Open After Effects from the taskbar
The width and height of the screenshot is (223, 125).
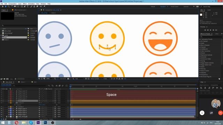coord(38,123)
